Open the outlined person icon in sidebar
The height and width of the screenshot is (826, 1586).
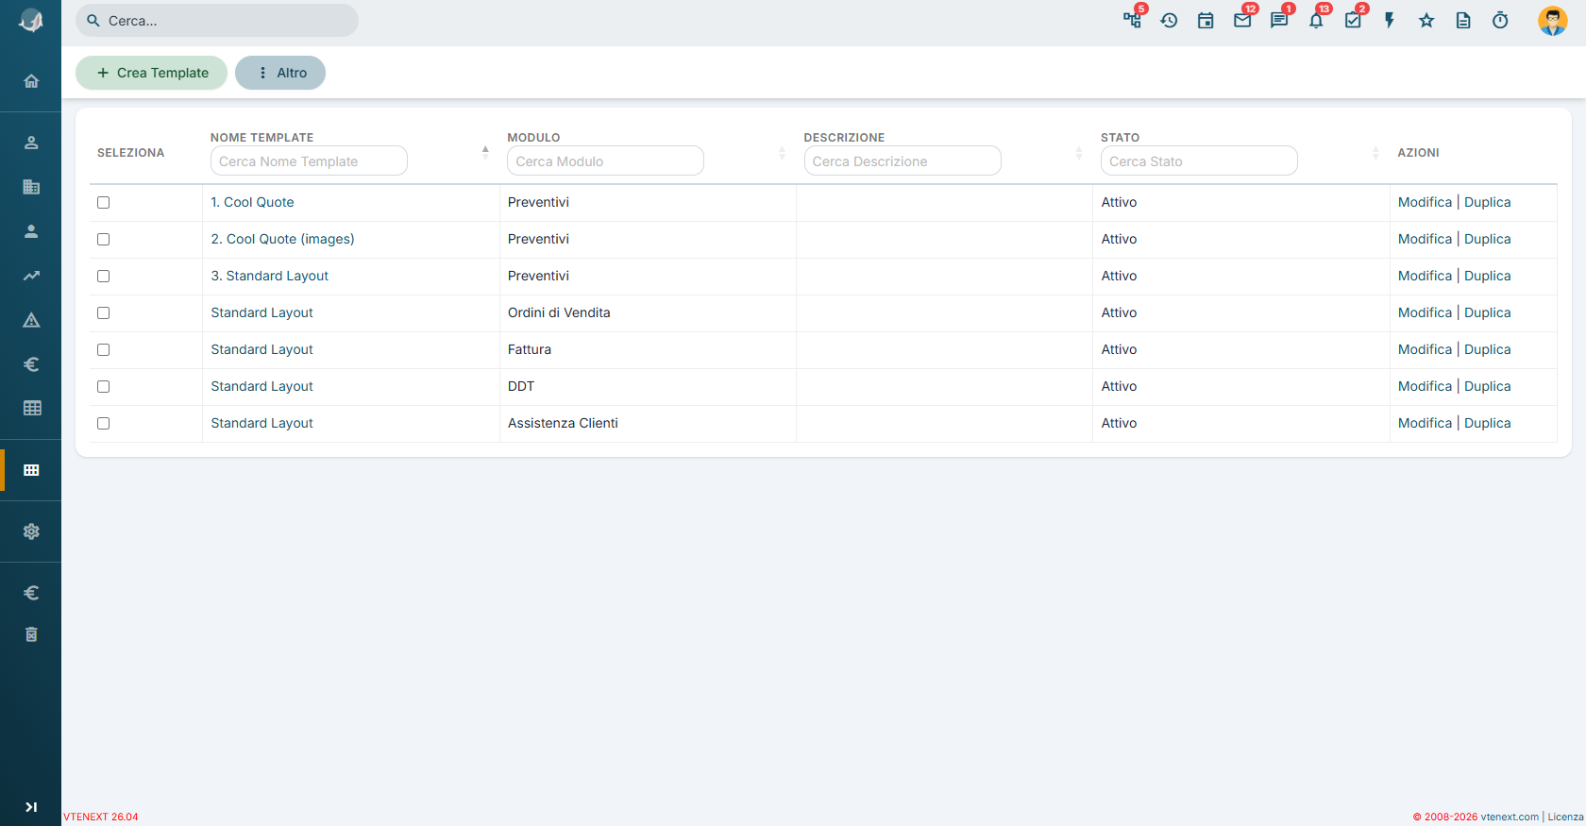[x=31, y=143]
